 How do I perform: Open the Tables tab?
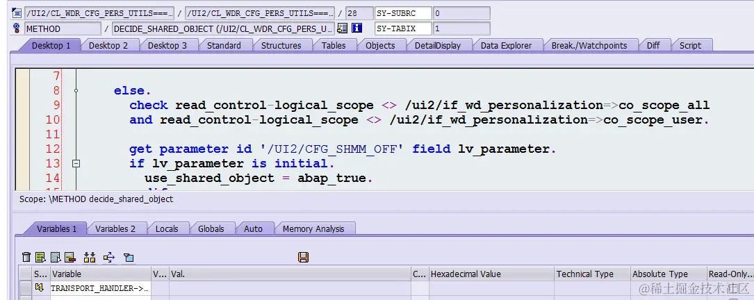coord(334,46)
